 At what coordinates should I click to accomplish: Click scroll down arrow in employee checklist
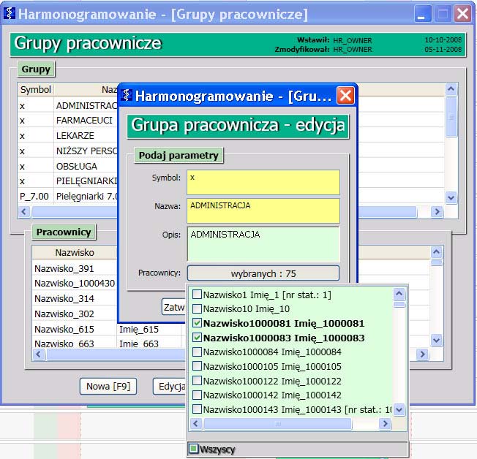tap(399, 410)
